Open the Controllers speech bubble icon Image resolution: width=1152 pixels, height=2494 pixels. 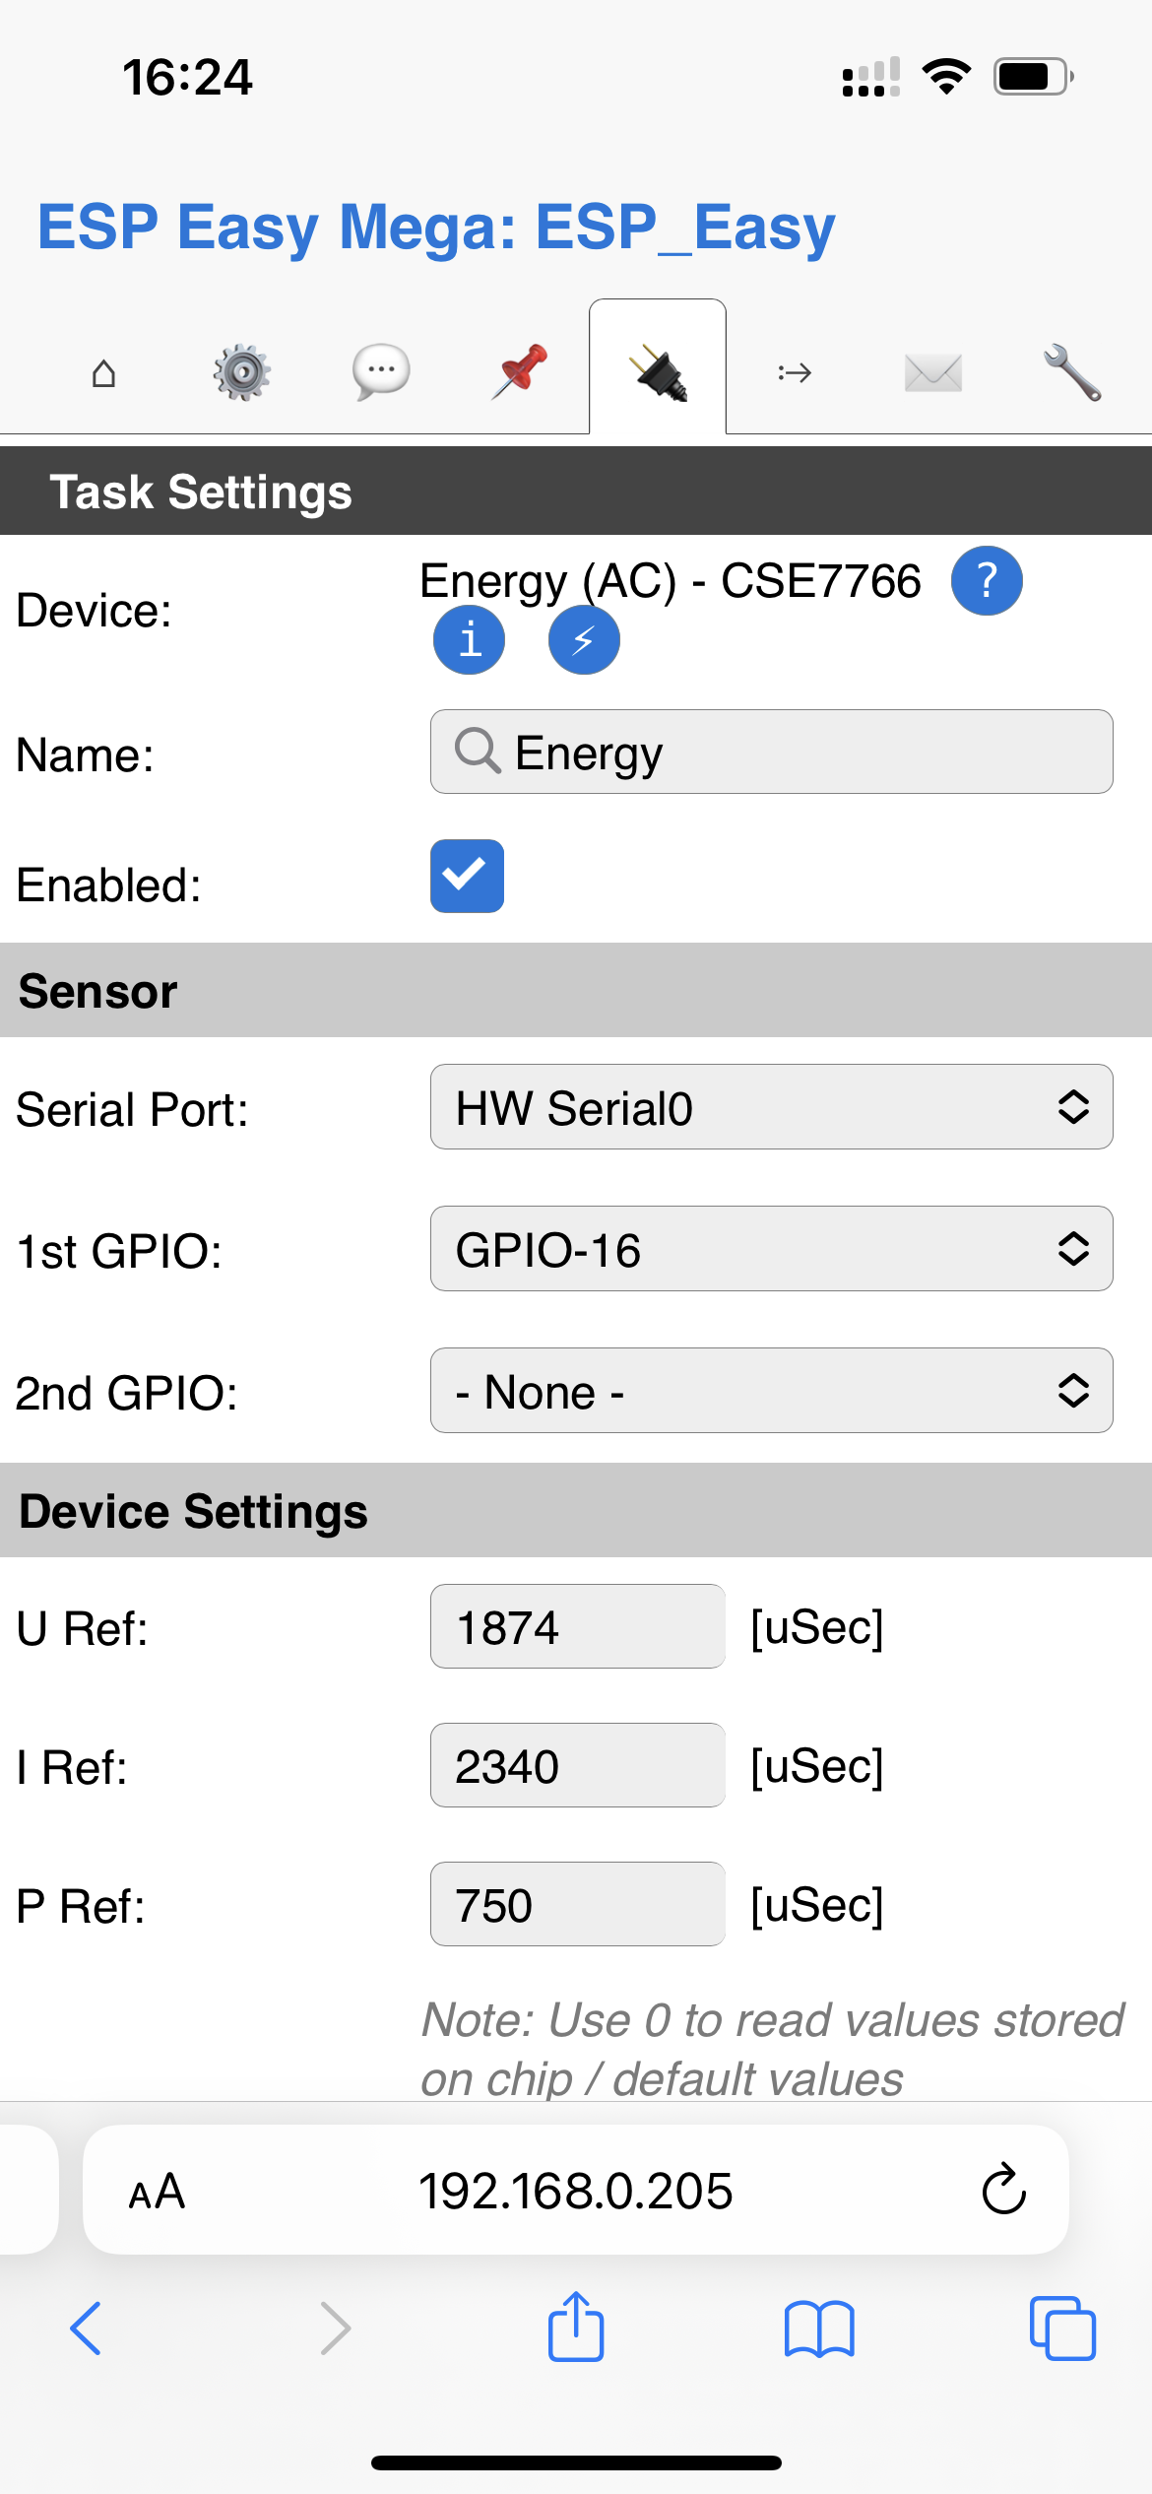[x=380, y=372]
